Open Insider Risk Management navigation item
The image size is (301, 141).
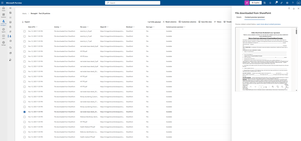(3, 23)
